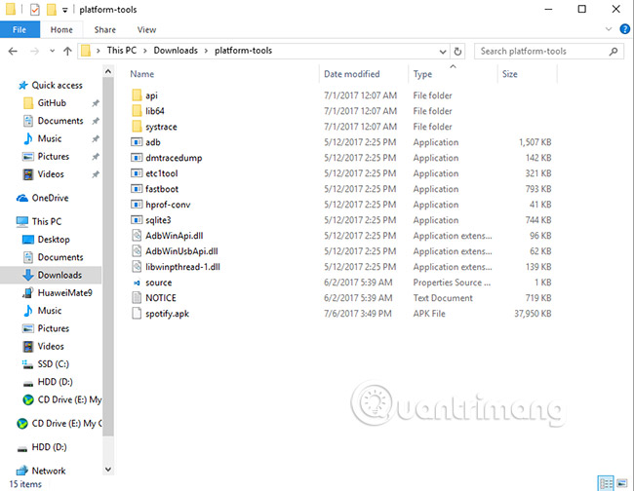Click the search magnifier icon
The width and height of the screenshot is (634, 491).
click(x=614, y=52)
